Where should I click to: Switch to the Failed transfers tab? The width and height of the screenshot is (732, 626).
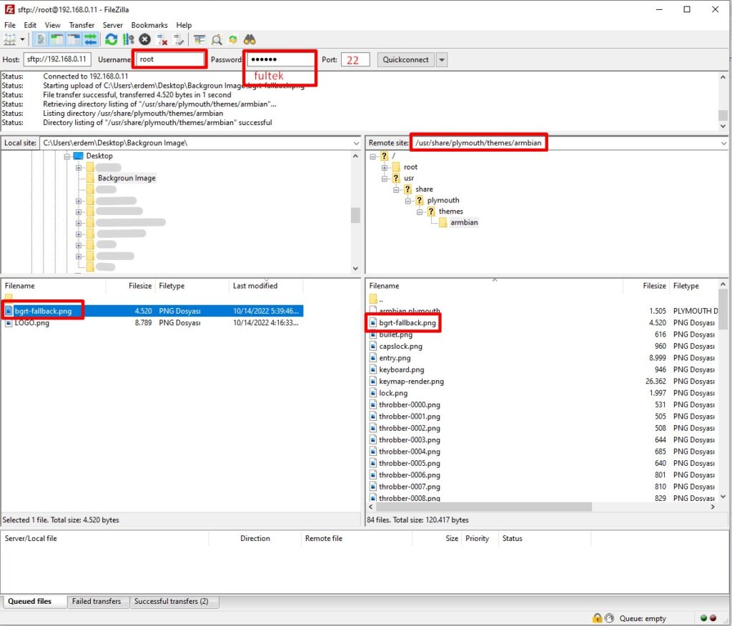point(97,602)
